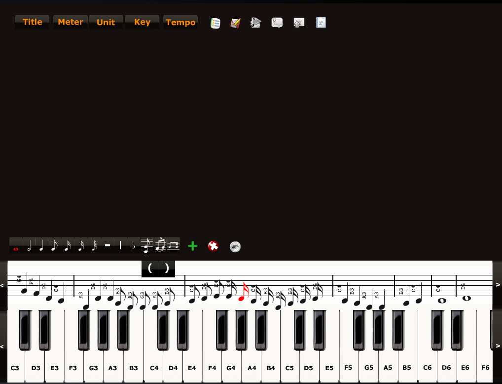
Task: Delete the selected note with the red X
Action: 213,246
